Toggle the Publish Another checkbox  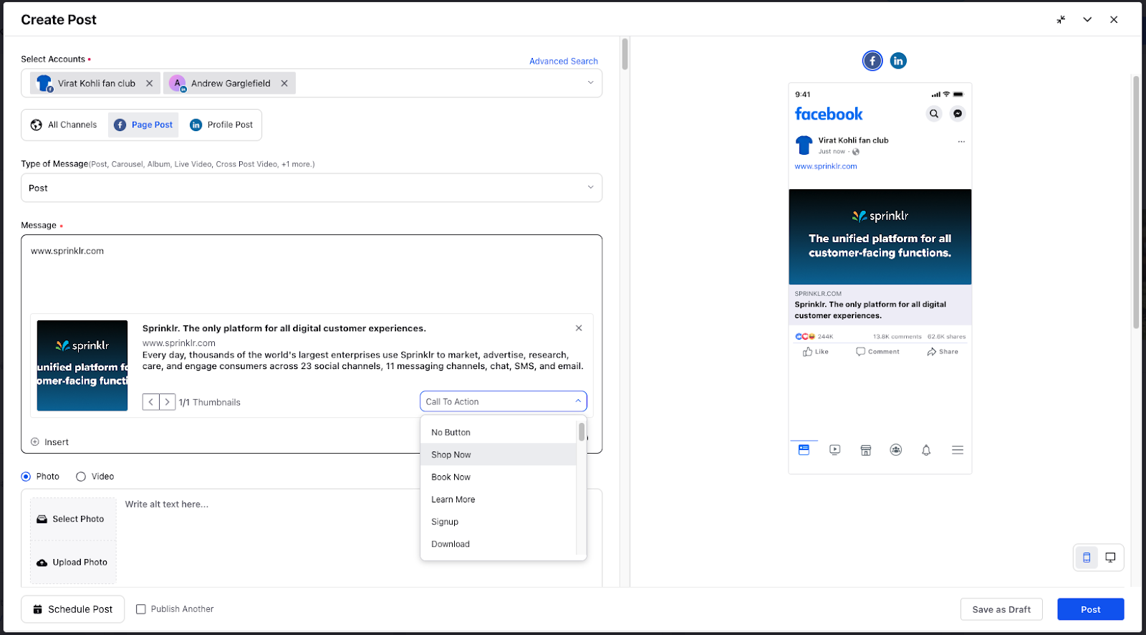click(141, 609)
